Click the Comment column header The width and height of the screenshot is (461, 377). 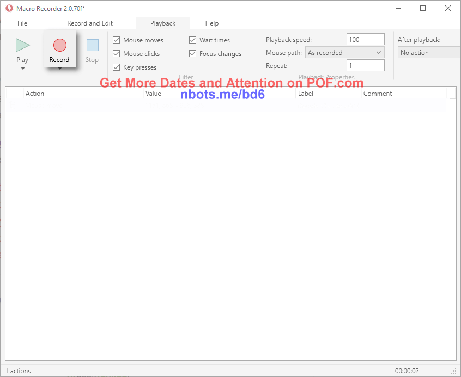click(404, 94)
